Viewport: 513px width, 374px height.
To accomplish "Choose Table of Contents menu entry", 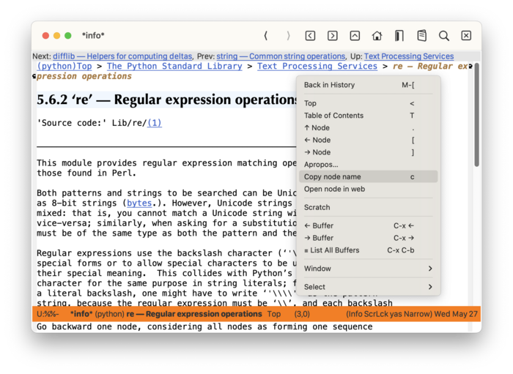I will click(369, 116).
